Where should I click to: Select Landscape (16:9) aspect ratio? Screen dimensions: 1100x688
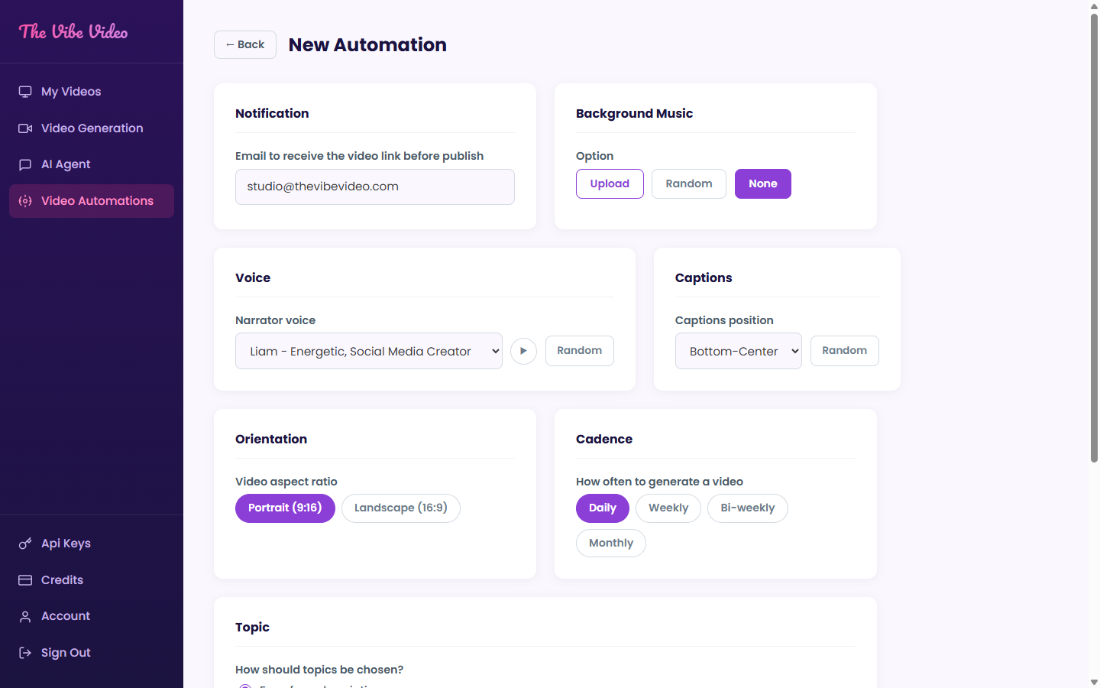(x=401, y=508)
